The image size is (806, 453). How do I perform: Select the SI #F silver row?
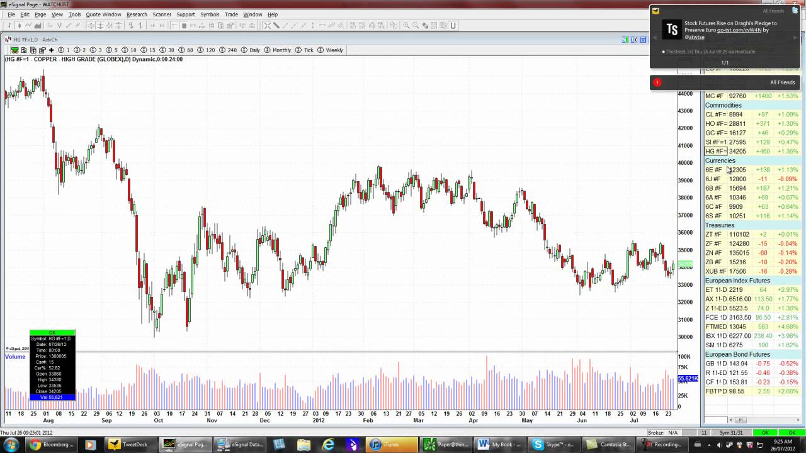coord(752,142)
